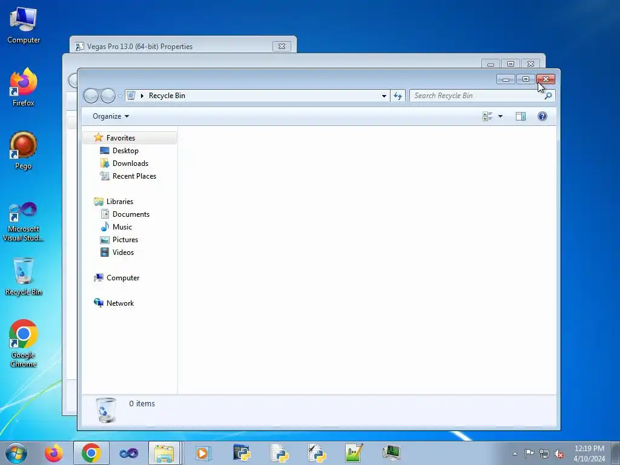Select the Recycle Bin desktop icon
Screen dimensions: 620x465
click(24, 276)
